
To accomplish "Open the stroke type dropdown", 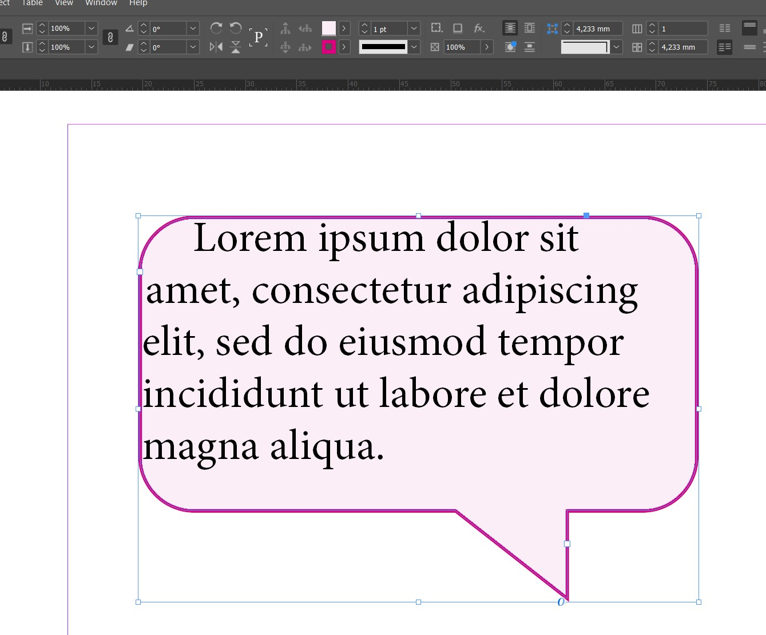I will pyautogui.click(x=414, y=47).
